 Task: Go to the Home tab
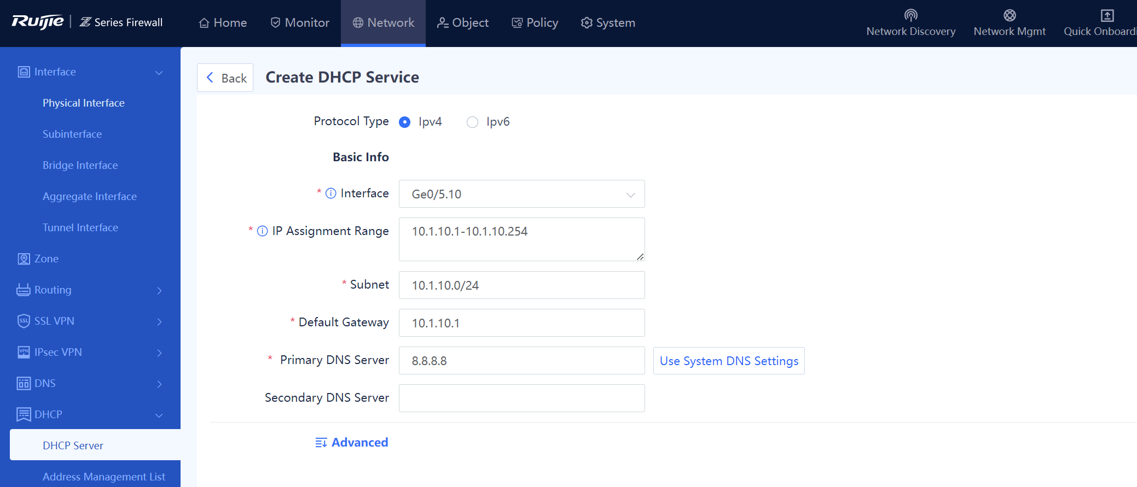click(223, 23)
